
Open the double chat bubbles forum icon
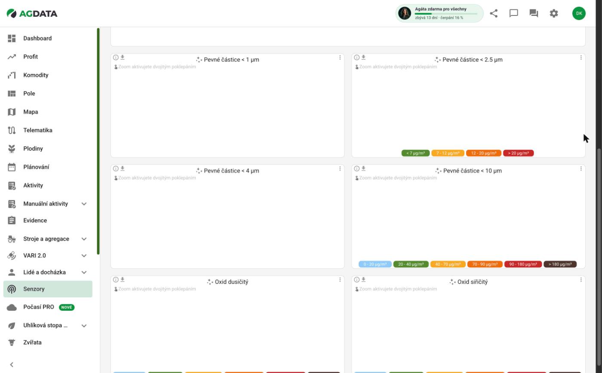click(x=534, y=13)
